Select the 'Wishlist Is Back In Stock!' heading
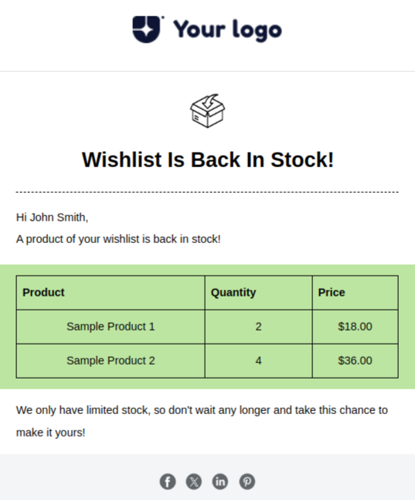The height and width of the screenshot is (500, 415). [x=208, y=159]
